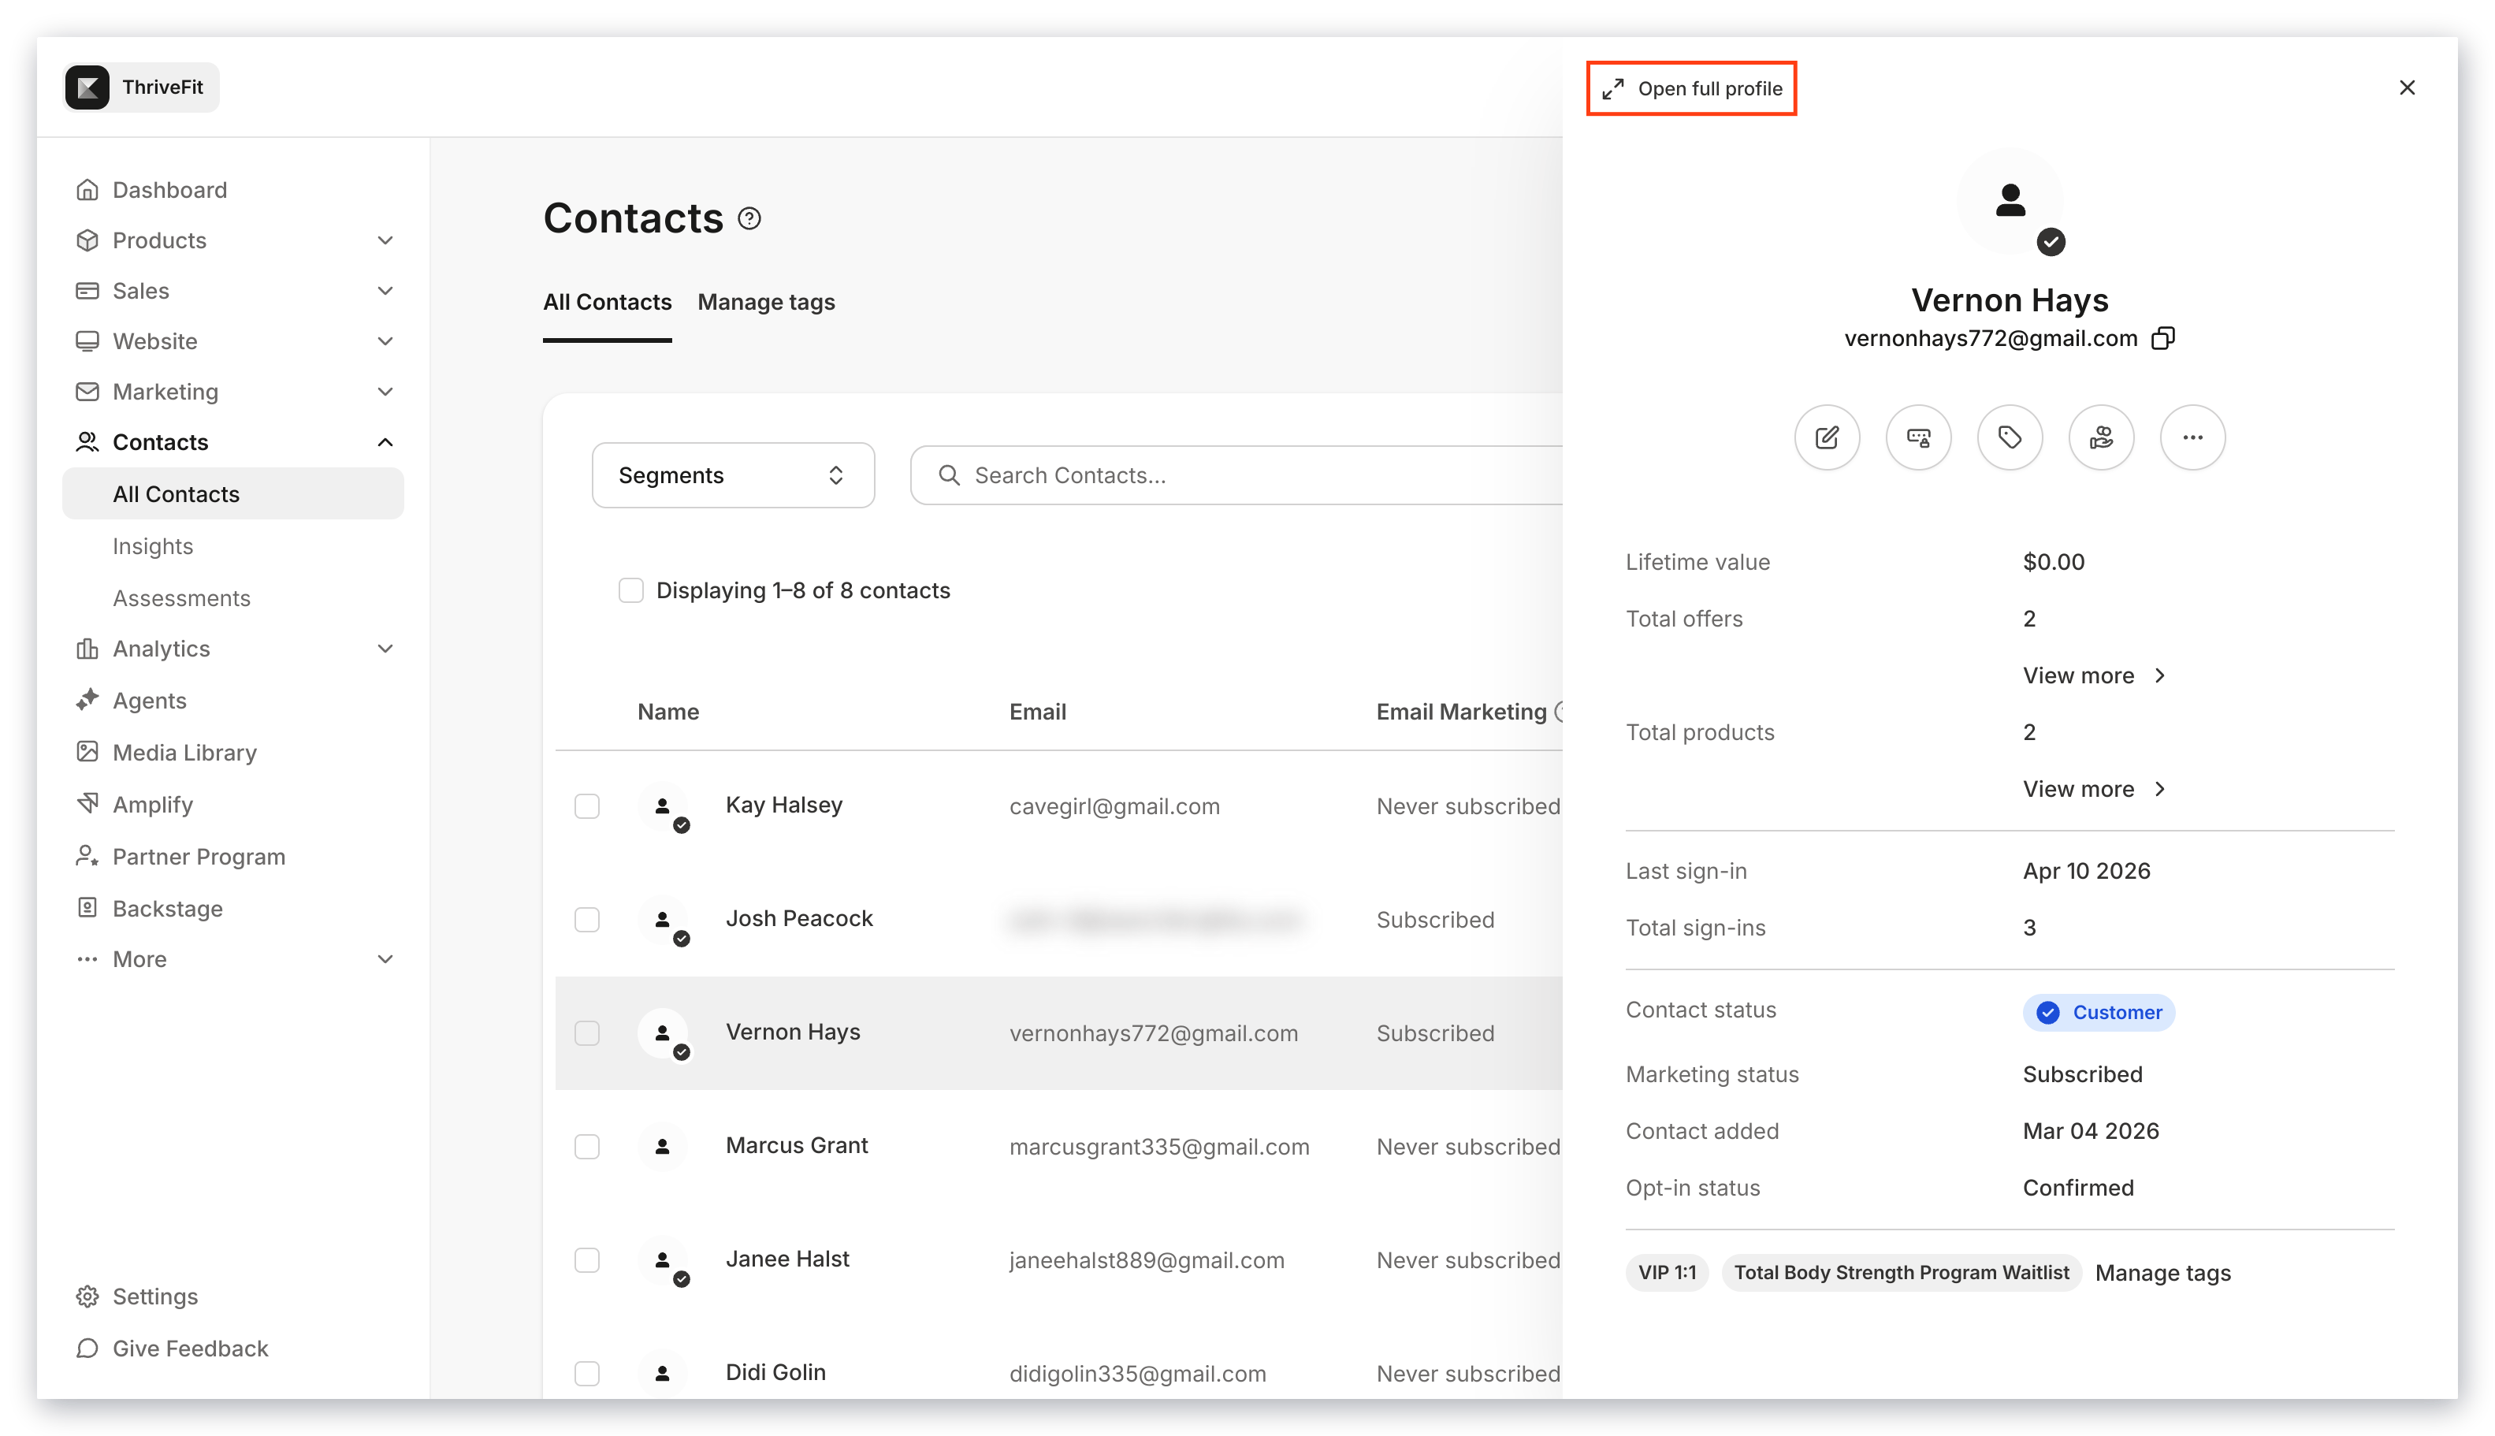Go to Dashboard in the sidebar
This screenshot has height=1436, width=2495.
[169, 189]
